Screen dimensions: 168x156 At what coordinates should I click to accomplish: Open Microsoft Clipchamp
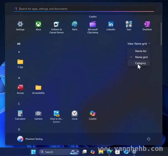coord(93,27)
